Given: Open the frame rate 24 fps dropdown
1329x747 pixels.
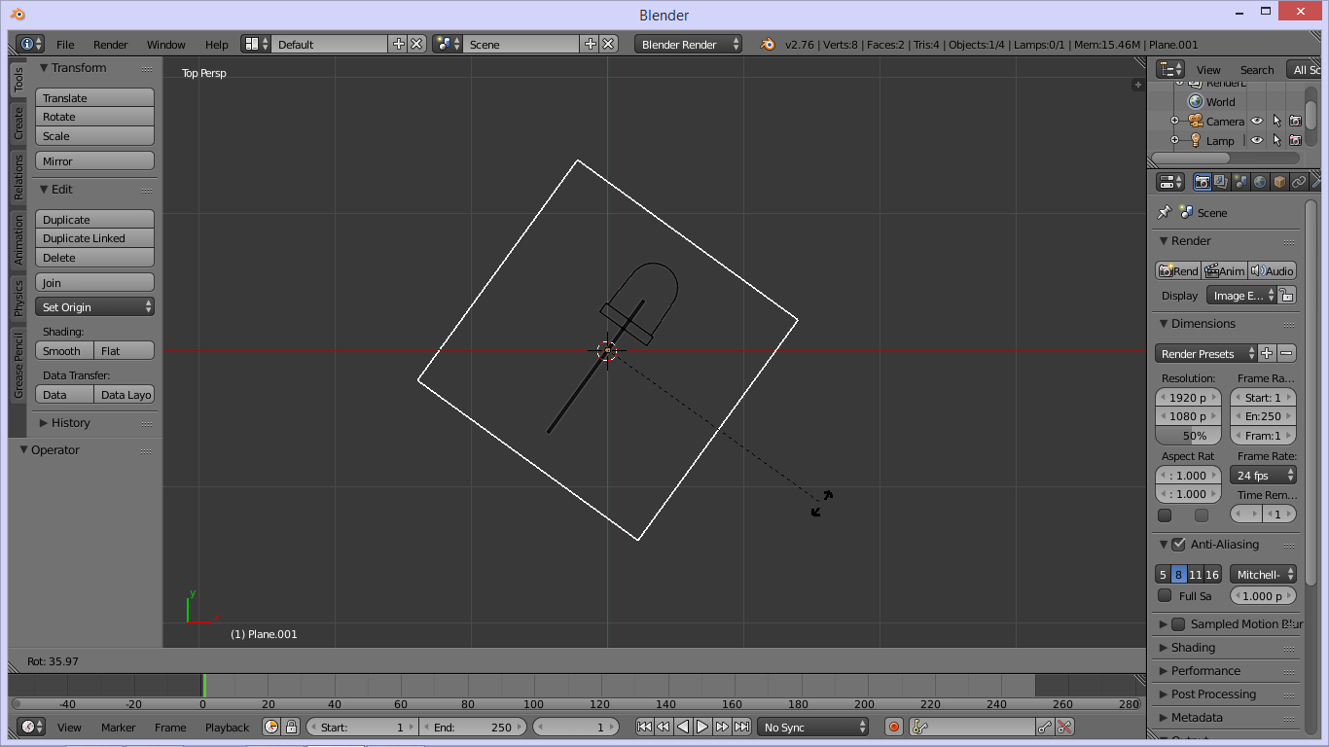Looking at the screenshot, I should click(1264, 475).
